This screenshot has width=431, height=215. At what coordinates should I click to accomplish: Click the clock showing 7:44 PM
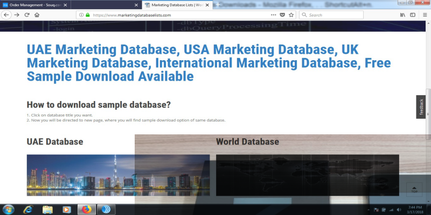point(415,207)
